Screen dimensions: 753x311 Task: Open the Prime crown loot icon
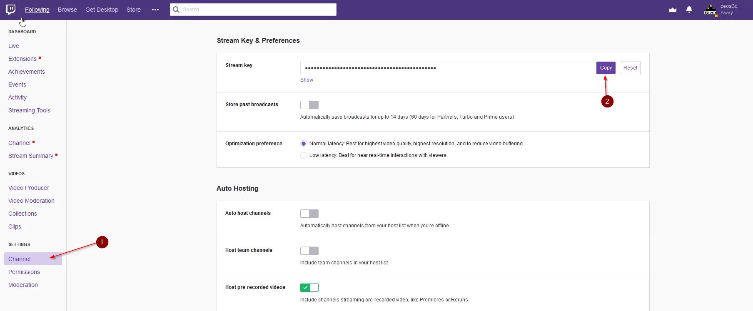(x=673, y=10)
